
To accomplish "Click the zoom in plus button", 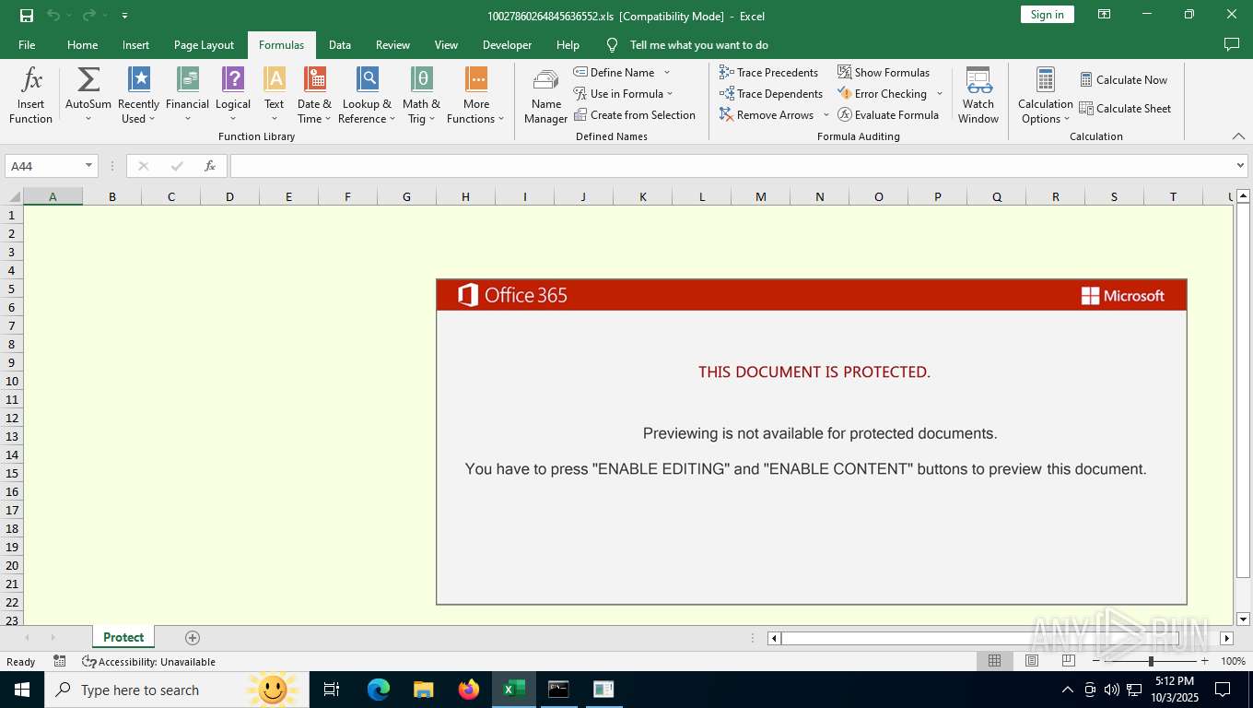I will point(1204,661).
